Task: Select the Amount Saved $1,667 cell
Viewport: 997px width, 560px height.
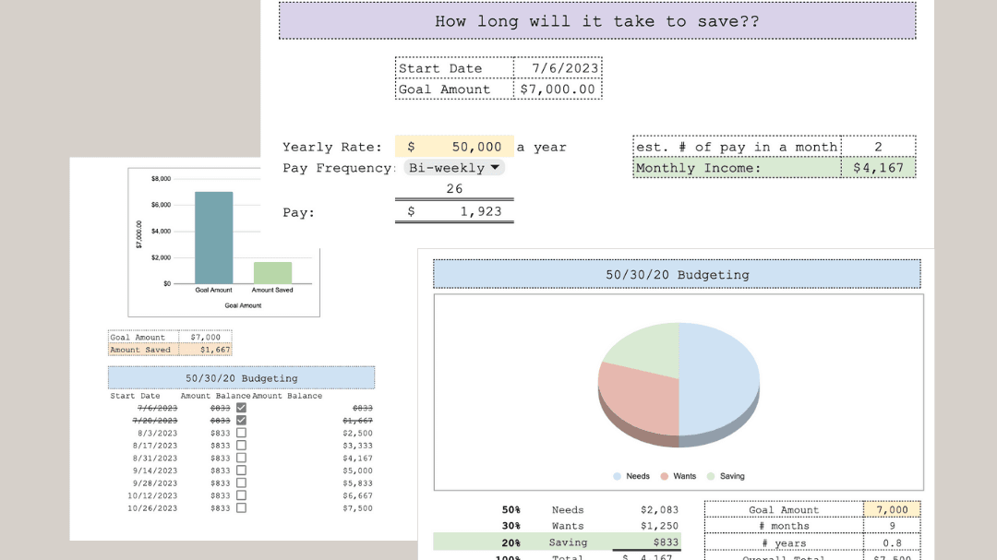Action: [205, 350]
